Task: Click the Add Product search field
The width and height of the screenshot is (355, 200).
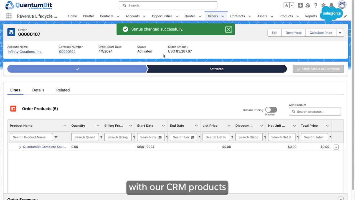Action: tap(315, 112)
